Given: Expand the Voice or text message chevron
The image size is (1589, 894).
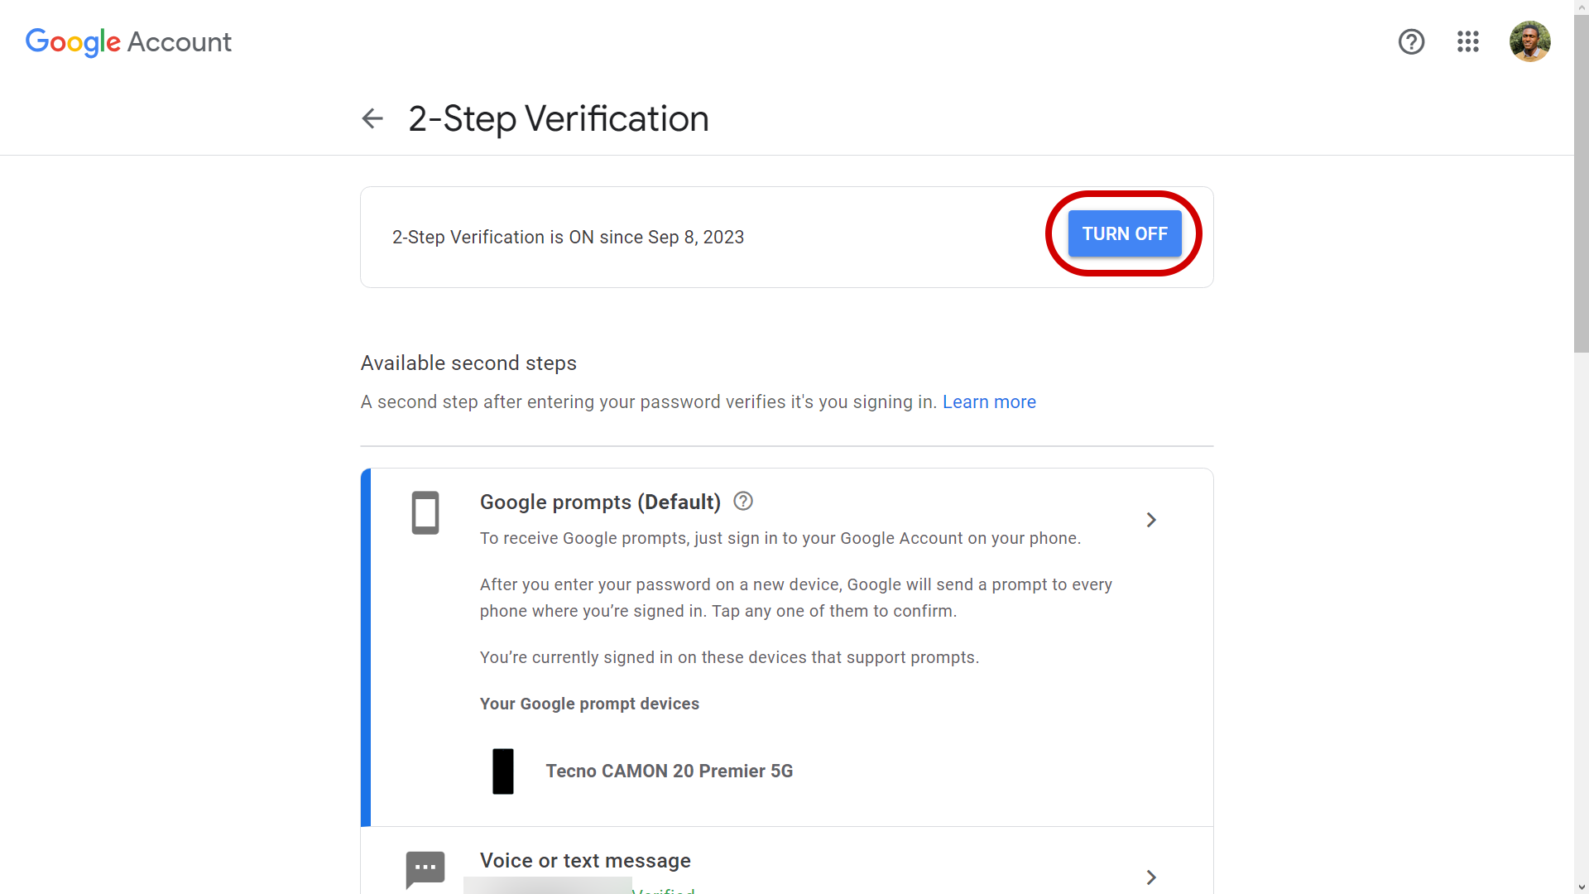Looking at the screenshot, I should click(1150, 877).
